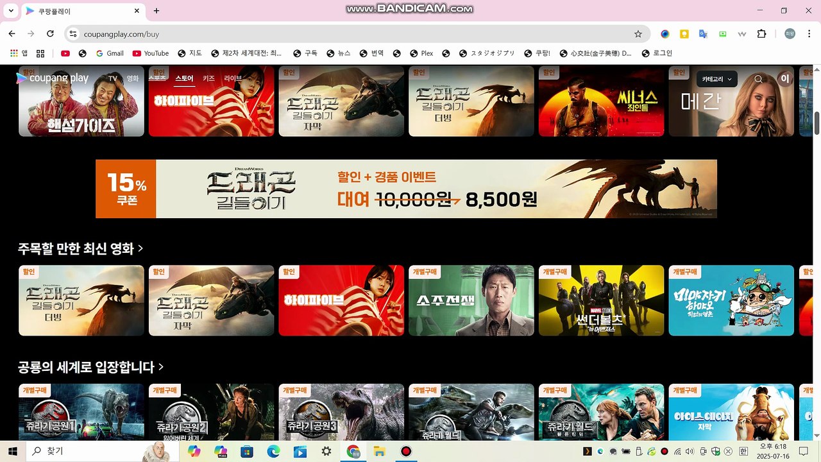Select the 영화 menu item
Screen dimensions: 821x462
coord(133,78)
